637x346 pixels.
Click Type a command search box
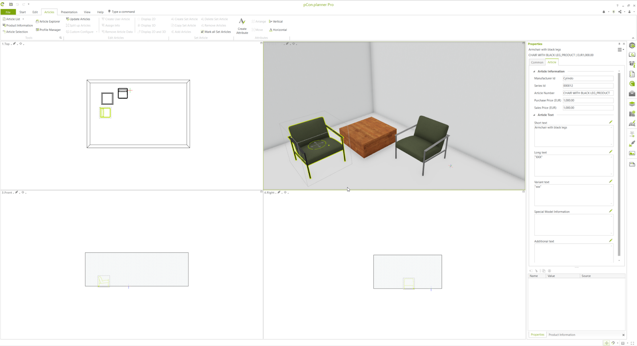(x=121, y=12)
